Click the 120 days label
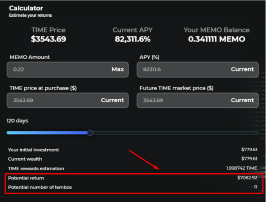Screen dimensions: 266x202 (x=17, y=121)
